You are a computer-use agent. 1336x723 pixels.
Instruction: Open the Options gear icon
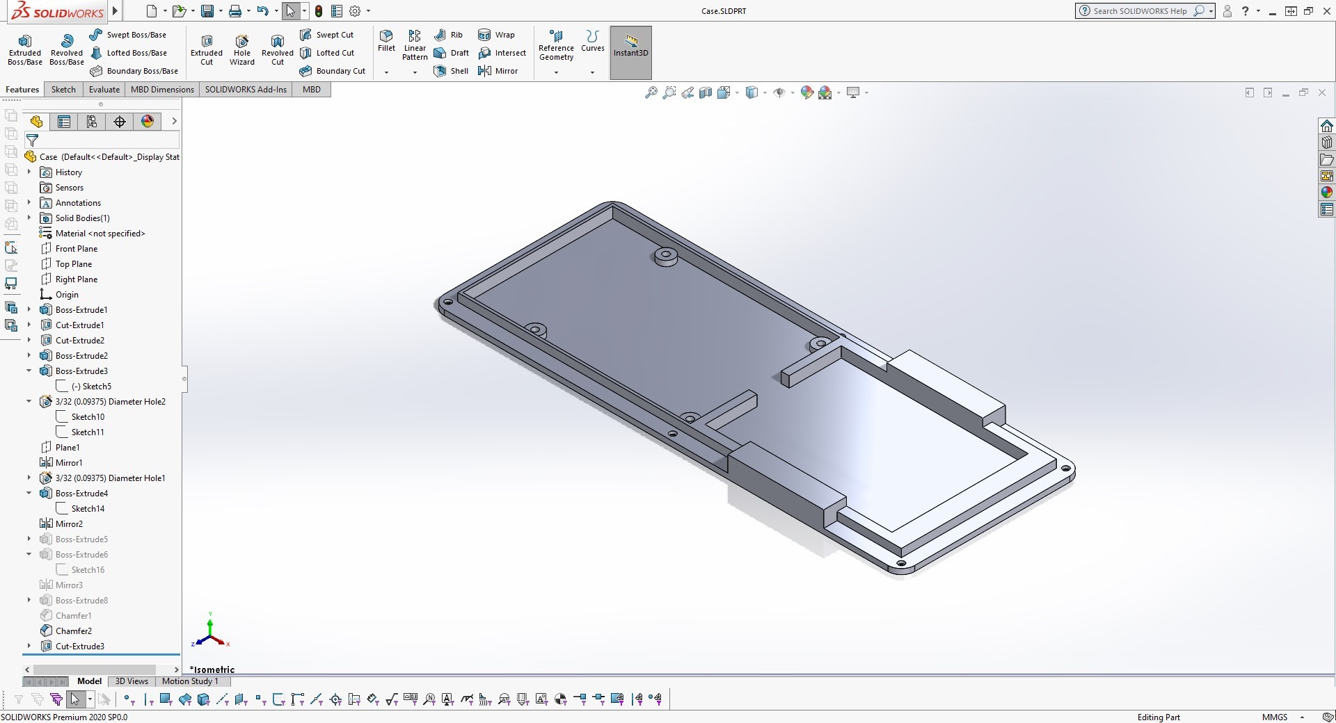[x=355, y=11]
